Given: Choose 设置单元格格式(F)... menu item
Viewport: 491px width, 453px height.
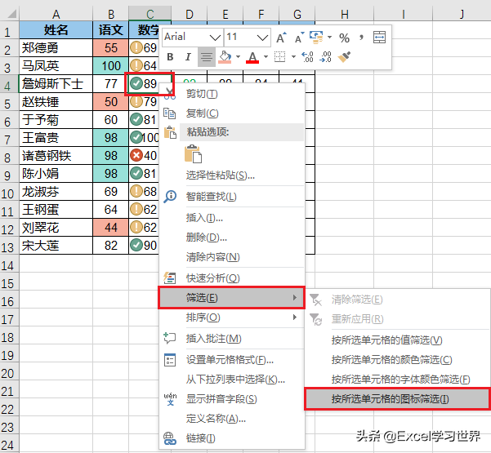Looking at the screenshot, I should point(232,360).
